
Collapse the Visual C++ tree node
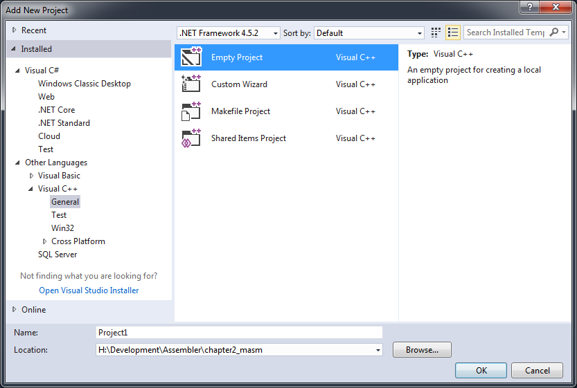click(x=30, y=189)
